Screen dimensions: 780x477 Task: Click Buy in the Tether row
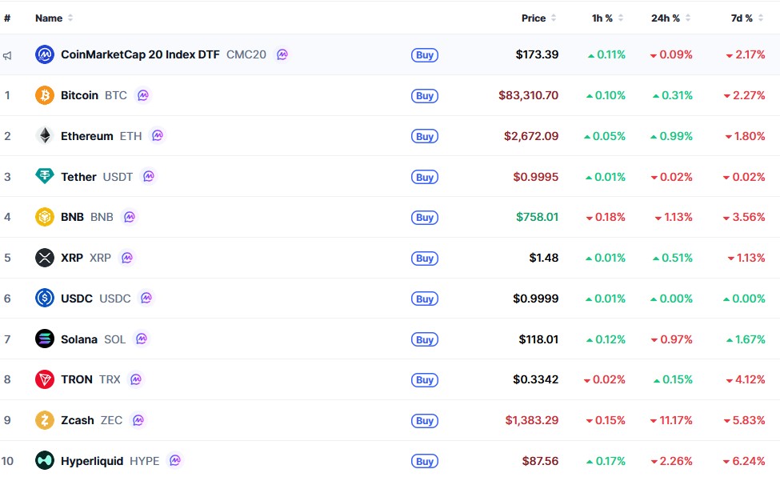pyautogui.click(x=425, y=177)
